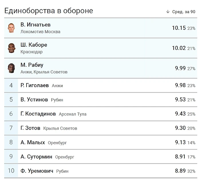Open player В. Игнатьев's profile
The height and width of the screenshot is (184, 209).
coord(36,25)
